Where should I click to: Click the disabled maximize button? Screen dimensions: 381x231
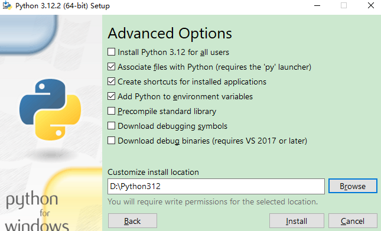tap(344, 5)
